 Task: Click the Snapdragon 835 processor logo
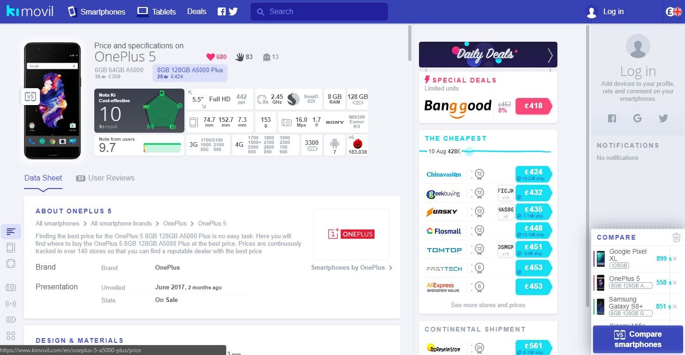click(x=293, y=99)
